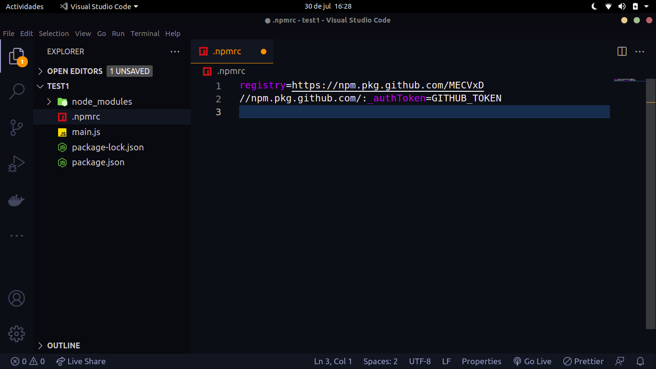Open the Run menu
This screenshot has width=656, height=369.
[118, 34]
